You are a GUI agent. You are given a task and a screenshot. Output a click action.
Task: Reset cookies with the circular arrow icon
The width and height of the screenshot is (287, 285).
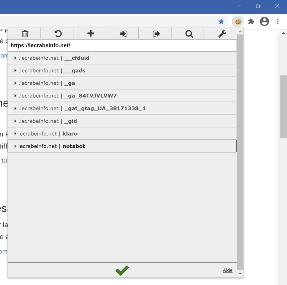[58, 34]
